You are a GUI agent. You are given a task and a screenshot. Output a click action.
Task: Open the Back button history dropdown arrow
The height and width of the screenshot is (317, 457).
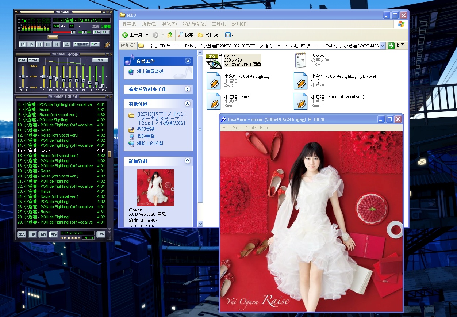click(x=147, y=35)
